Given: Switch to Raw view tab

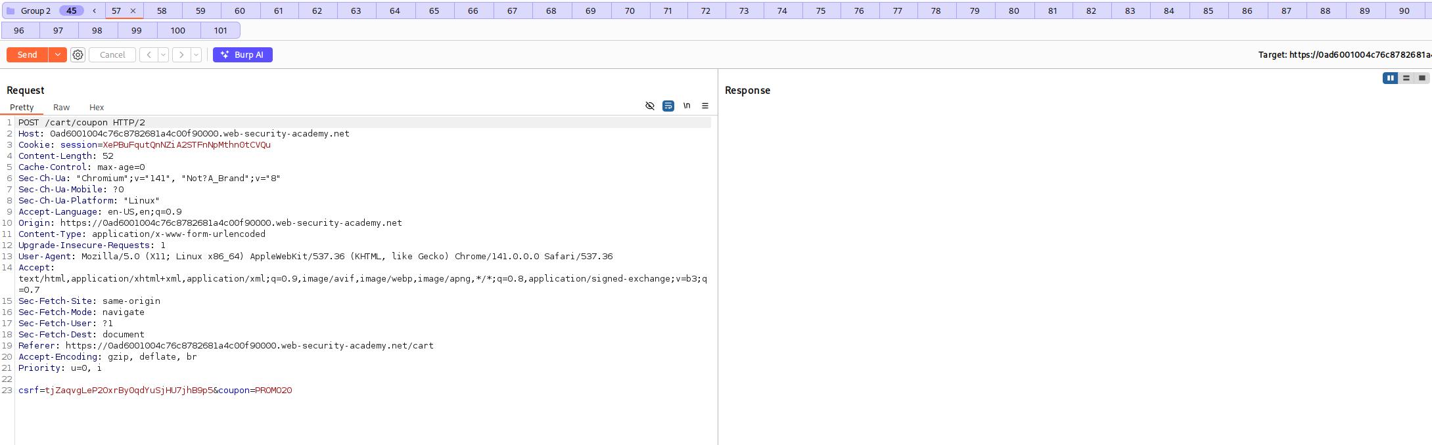Looking at the screenshot, I should click(x=62, y=108).
